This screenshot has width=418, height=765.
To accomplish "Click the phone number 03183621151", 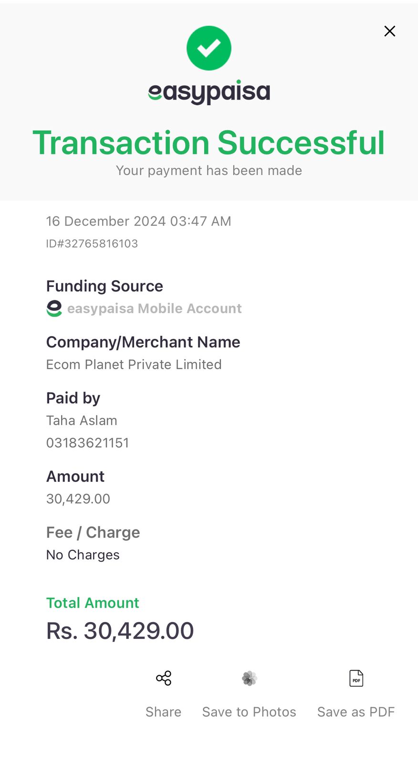I will tap(88, 443).
